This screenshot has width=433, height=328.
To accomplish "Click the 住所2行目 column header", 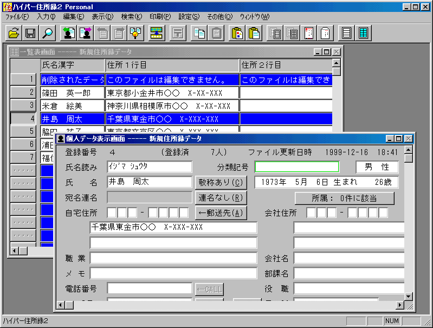I will [x=286, y=65].
